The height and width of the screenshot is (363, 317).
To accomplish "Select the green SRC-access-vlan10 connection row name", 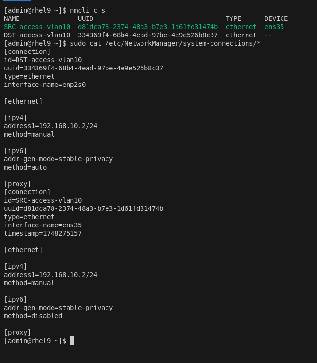I will 37,27.
